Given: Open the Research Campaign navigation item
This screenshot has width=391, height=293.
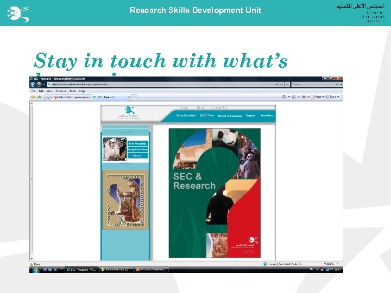Looking at the screenshot, I should (x=230, y=116).
